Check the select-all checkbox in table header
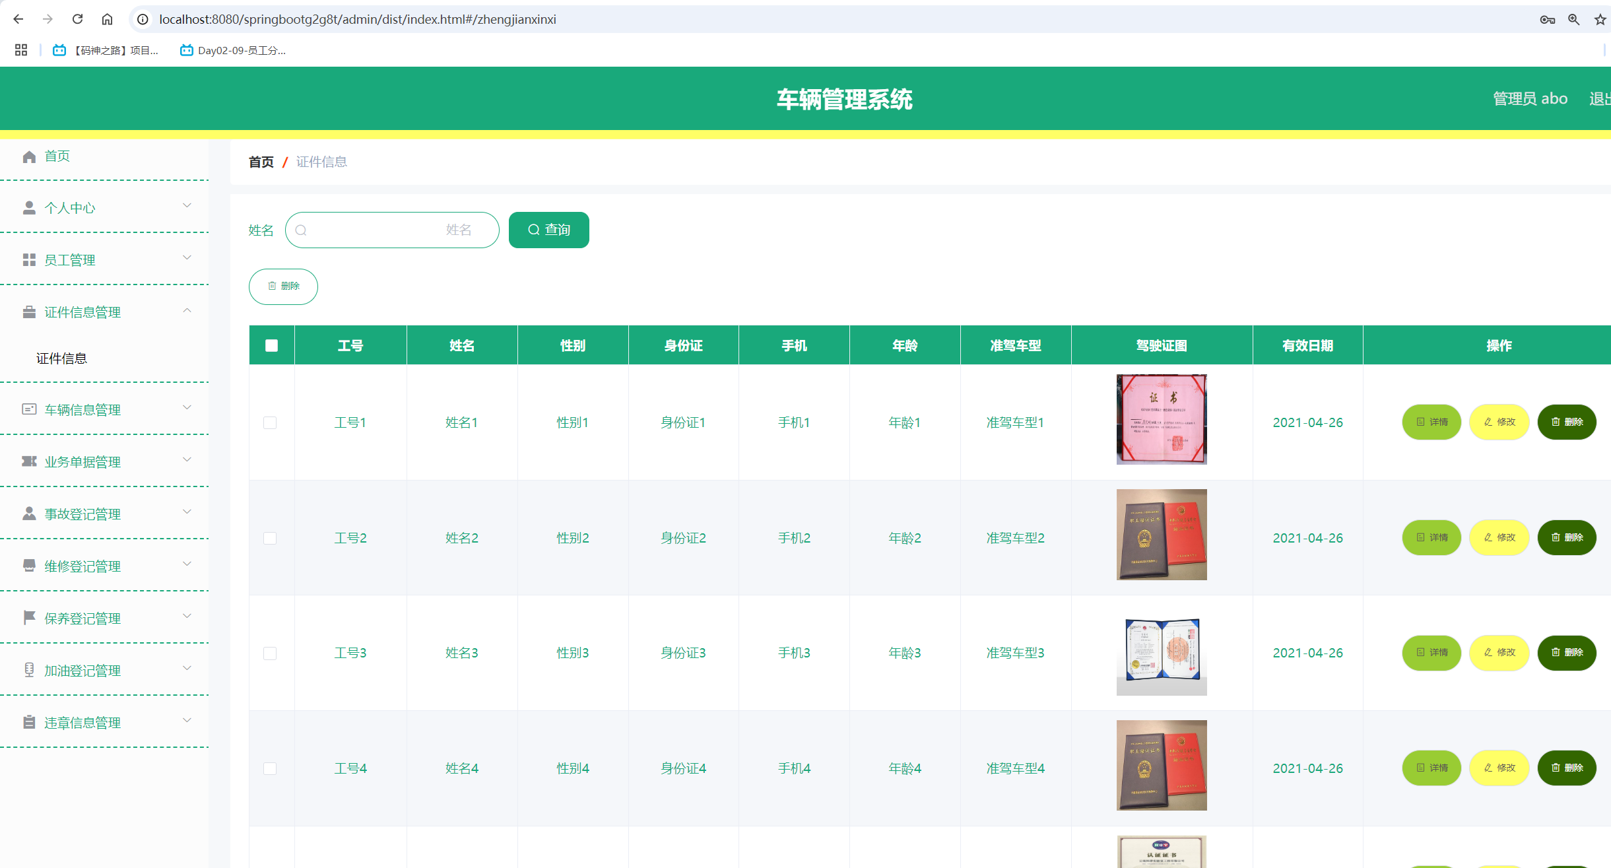The height and width of the screenshot is (868, 1611). click(271, 345)
